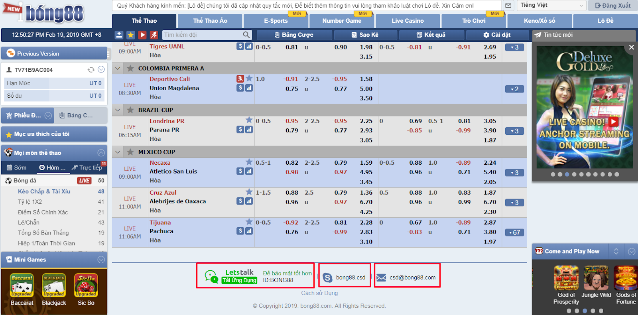Open the Bảng Cược bet list button
Viewport: 638px width, 315px height.
(x=294, y=35)
